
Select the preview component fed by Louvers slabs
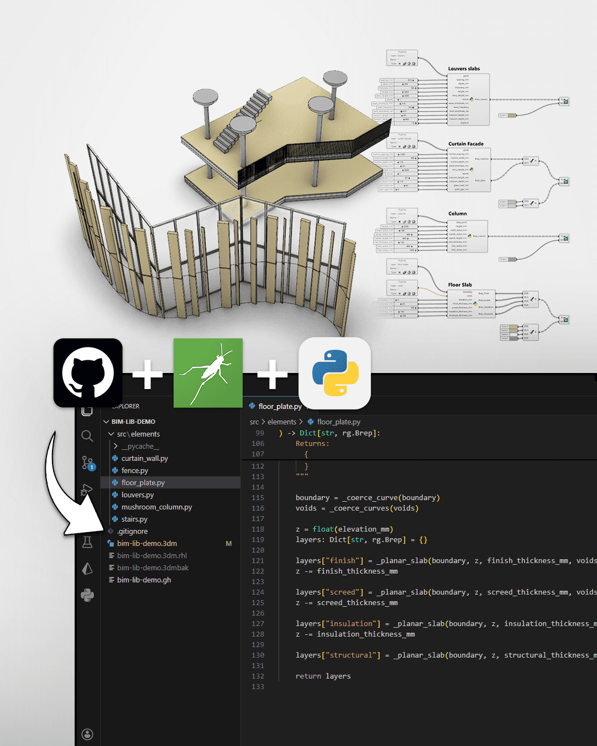(564, 101)
